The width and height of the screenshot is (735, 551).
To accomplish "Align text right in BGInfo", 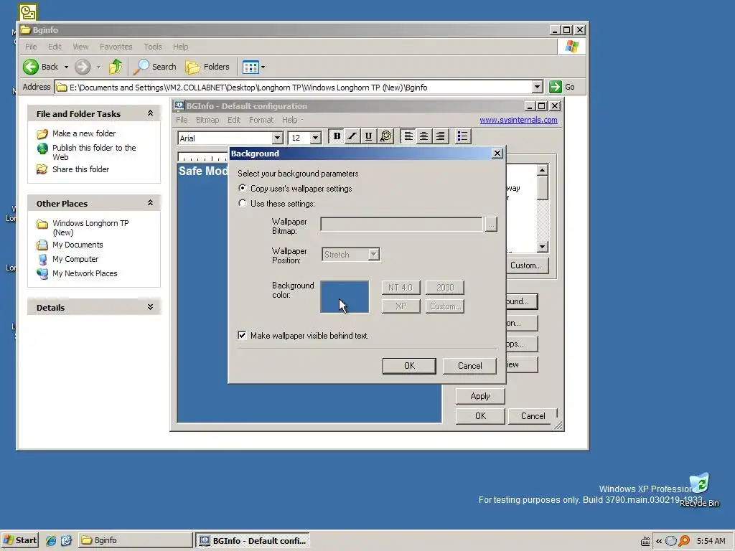I will pos(440,136).
